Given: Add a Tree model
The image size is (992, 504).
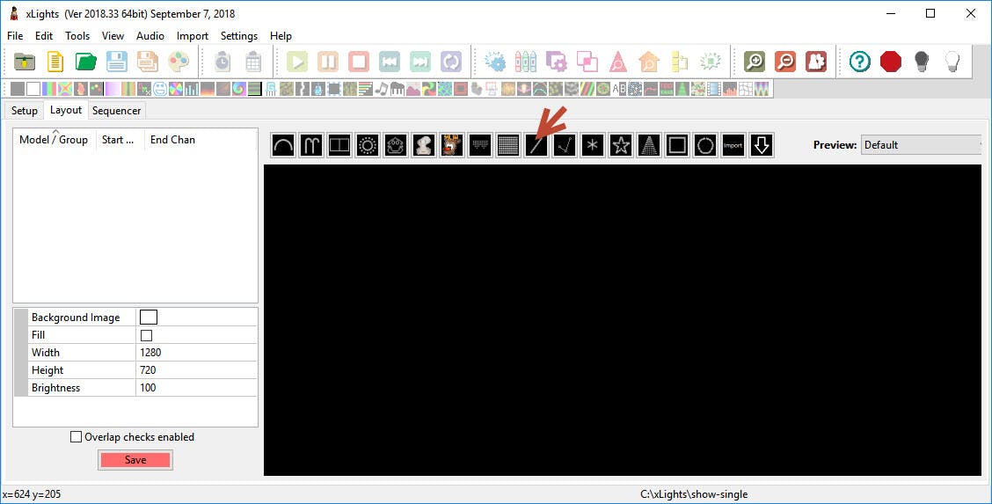Looking at the screenshot, I should pos(648,145).
